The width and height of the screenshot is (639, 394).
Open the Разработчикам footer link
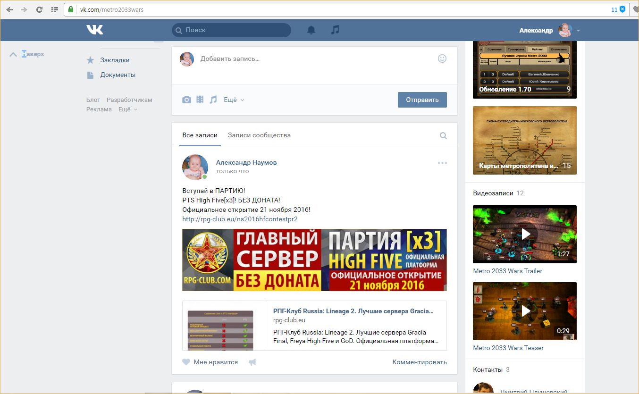point(129,100)
